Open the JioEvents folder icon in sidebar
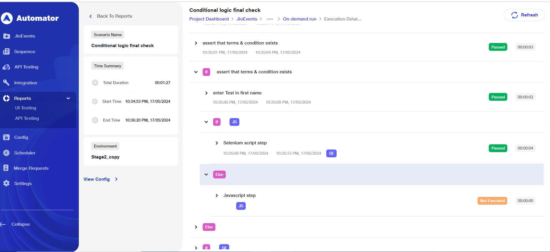Image resolution: width=550 pixels, height=252 pixels. tap(6, 36)
